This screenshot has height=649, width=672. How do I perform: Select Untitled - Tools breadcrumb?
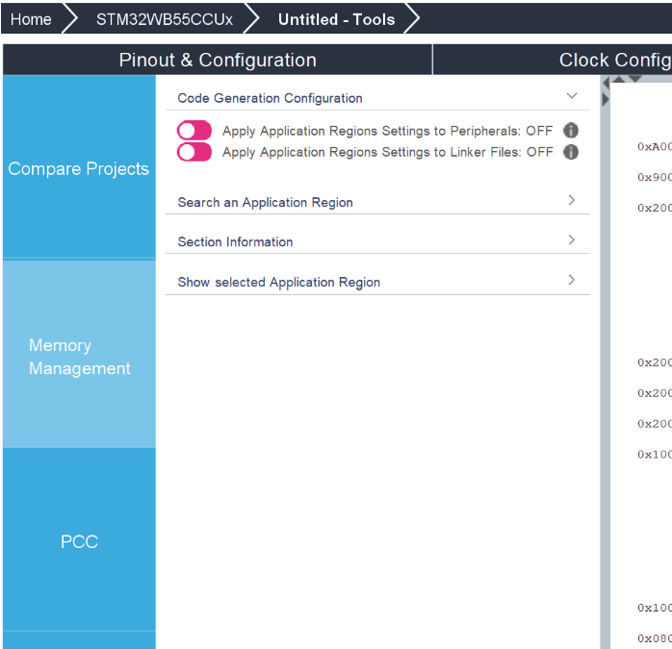[x=336, y=19]
